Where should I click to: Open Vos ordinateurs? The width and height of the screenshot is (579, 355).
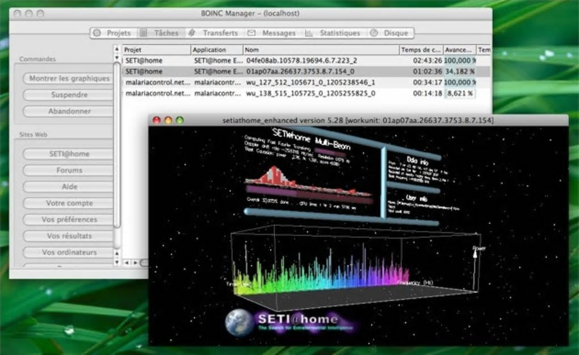pos(69,253)
